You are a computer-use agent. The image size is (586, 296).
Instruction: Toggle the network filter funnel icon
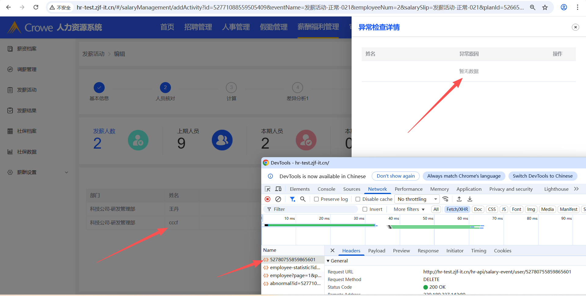point(292,199)
